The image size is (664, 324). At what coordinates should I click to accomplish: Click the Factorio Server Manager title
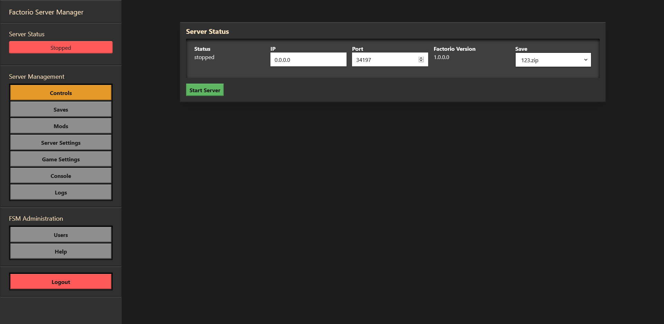pos(46,12)
